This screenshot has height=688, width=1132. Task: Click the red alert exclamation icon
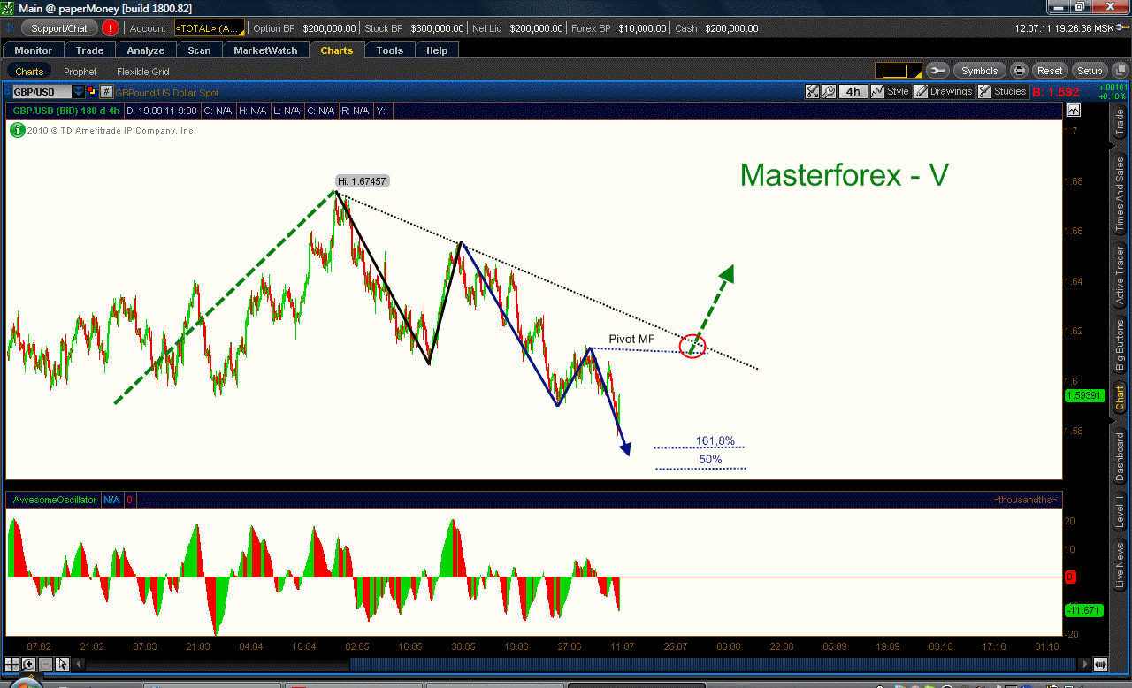[111, 28]
